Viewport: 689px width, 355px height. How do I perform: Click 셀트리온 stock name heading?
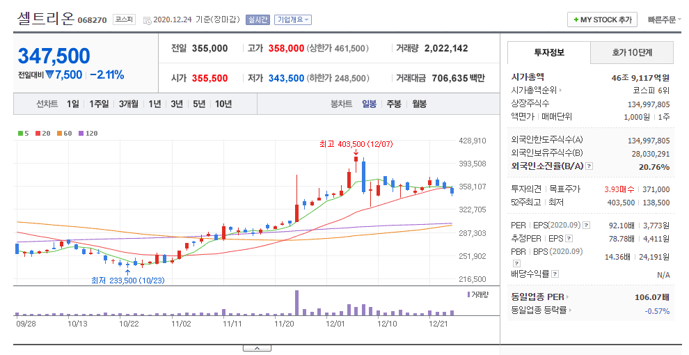46,19
